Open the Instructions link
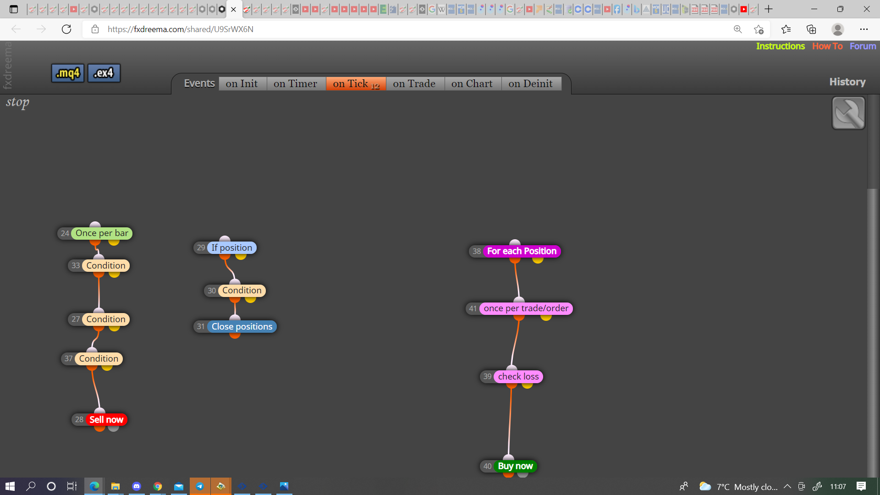 (780, 46)
